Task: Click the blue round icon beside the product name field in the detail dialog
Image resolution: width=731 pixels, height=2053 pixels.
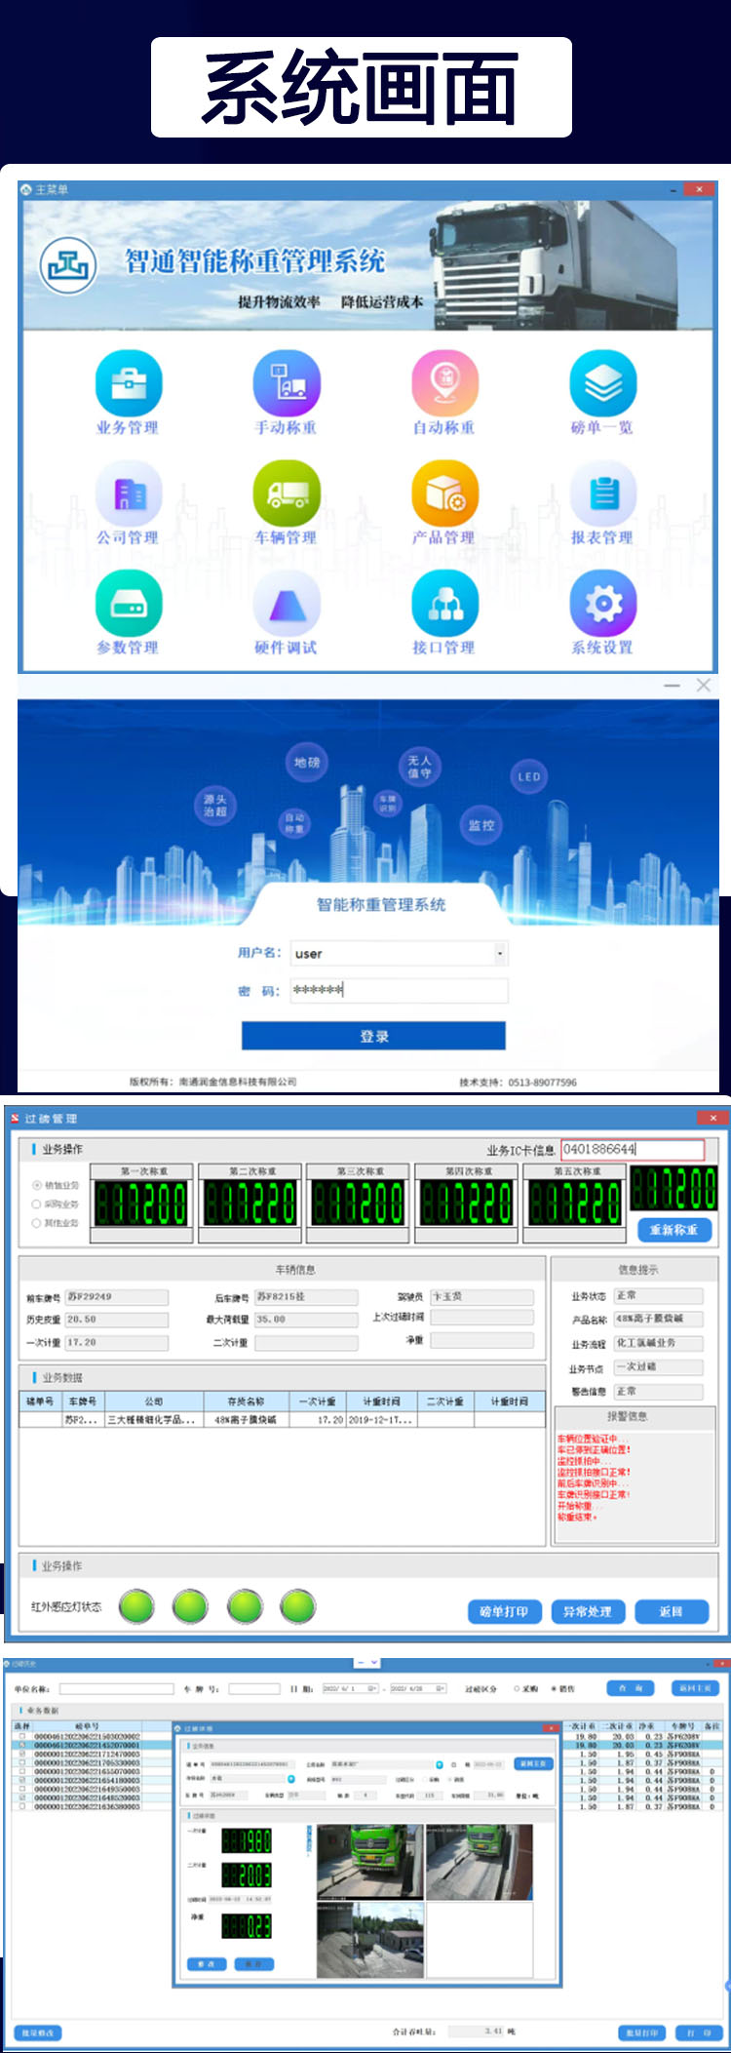Action: pyautogui.click(x=291, y=1779)
